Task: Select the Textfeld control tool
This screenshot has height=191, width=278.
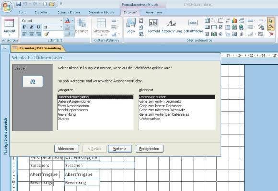Action: coord(153,26)
